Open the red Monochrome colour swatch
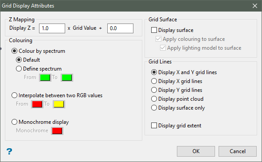Screen dimensions: 262x162 tap(57, 131)
